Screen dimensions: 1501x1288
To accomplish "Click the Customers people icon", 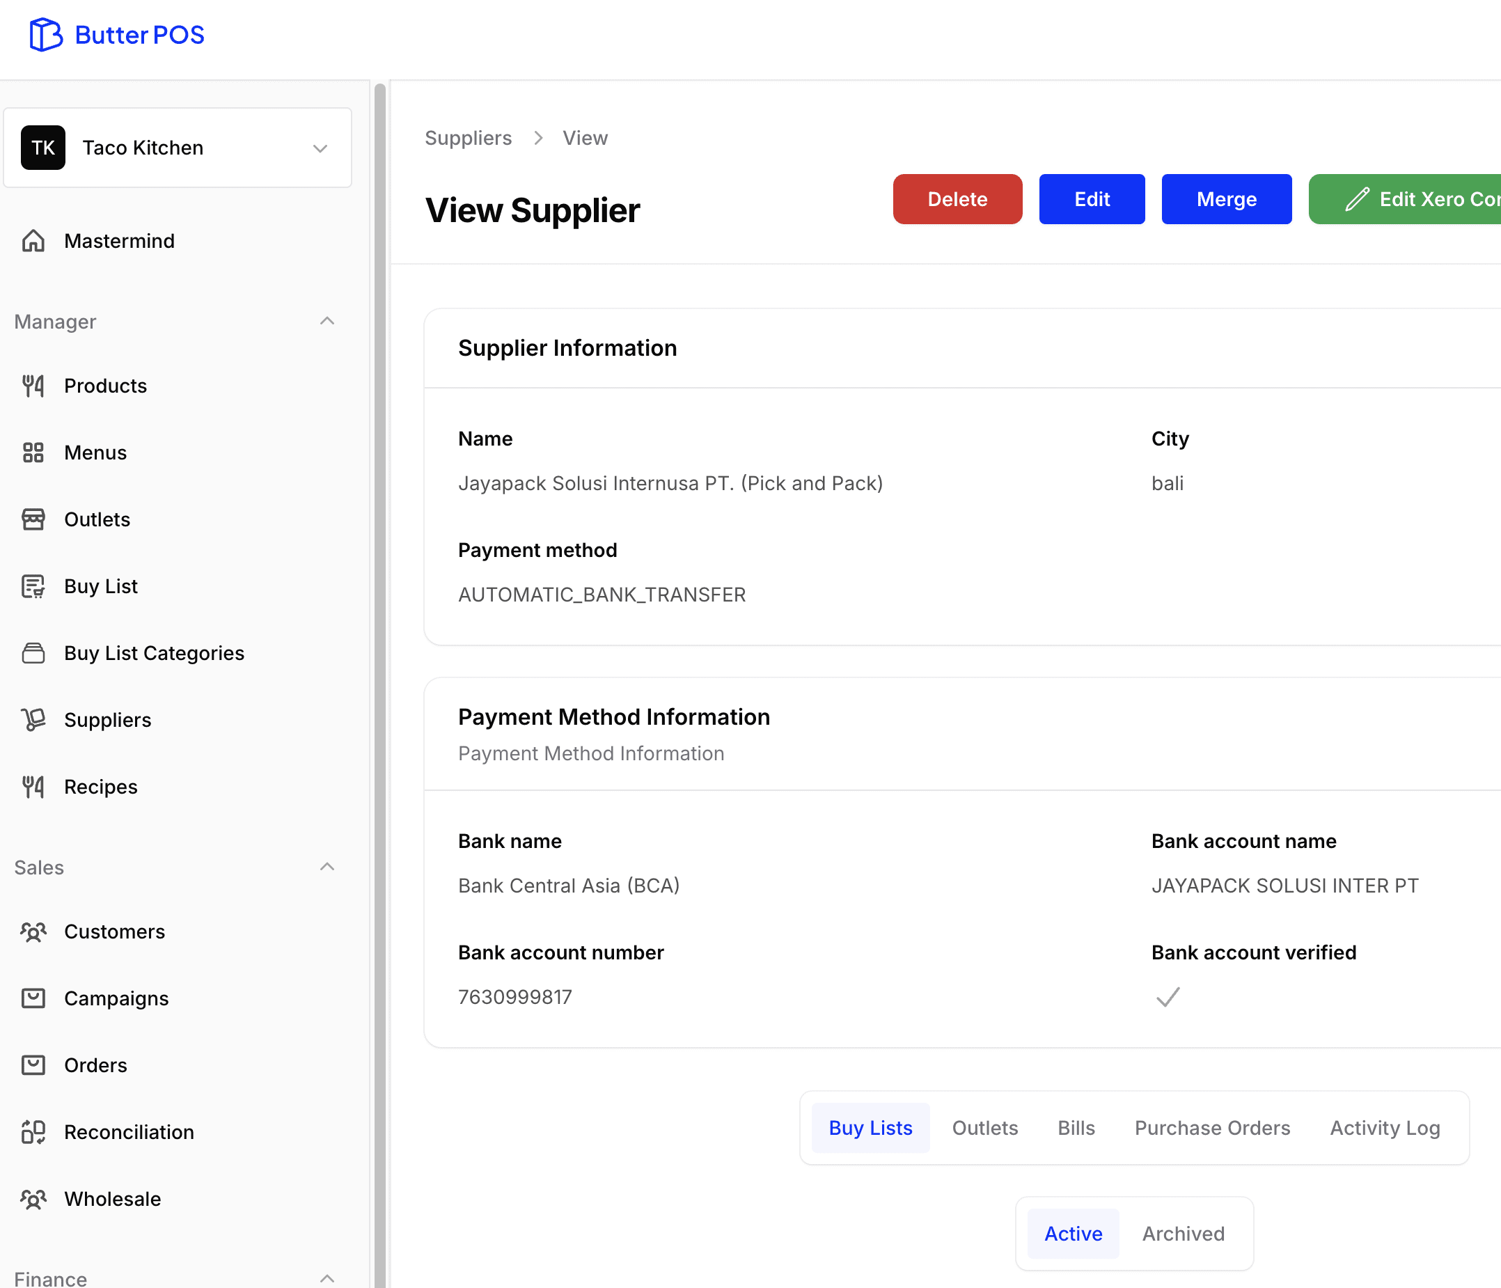I will tap(33, 932).
